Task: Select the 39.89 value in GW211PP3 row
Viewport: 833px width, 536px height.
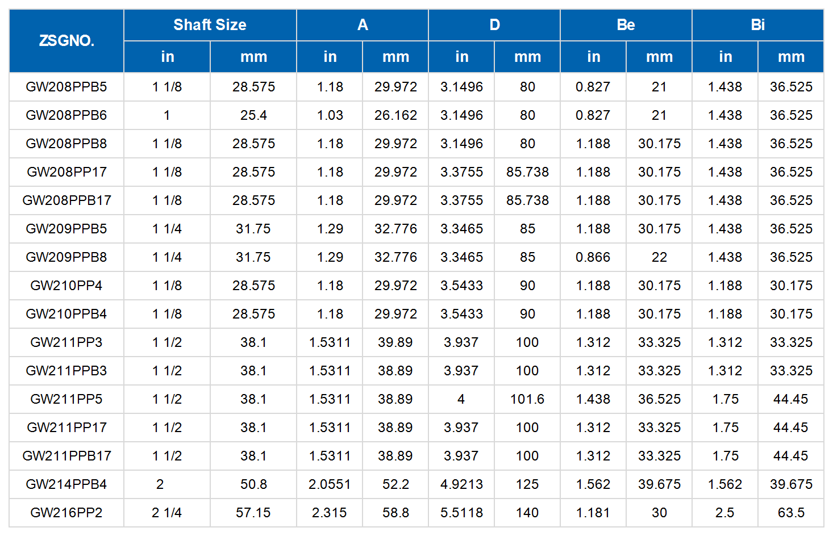Action: pyautogui.click(x=395, y=342)
